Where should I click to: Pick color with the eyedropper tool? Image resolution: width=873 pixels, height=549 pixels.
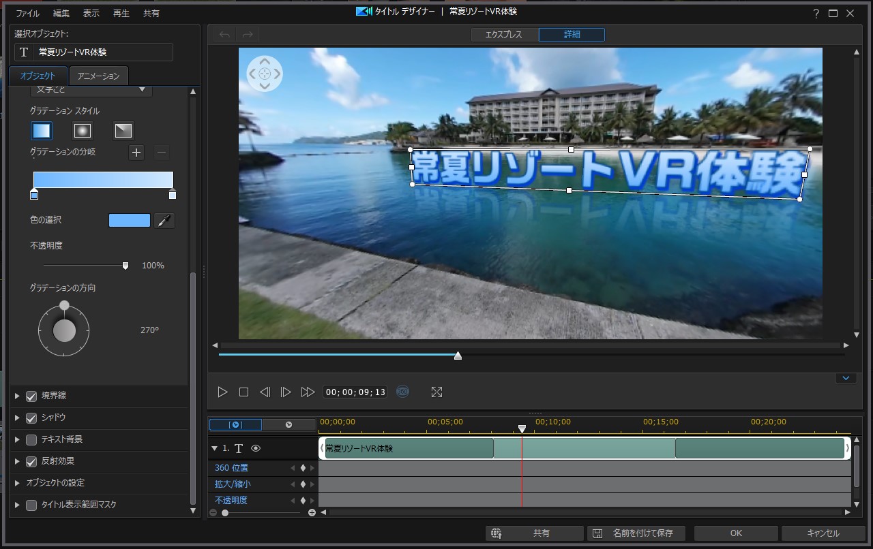[x=164, y=220]
